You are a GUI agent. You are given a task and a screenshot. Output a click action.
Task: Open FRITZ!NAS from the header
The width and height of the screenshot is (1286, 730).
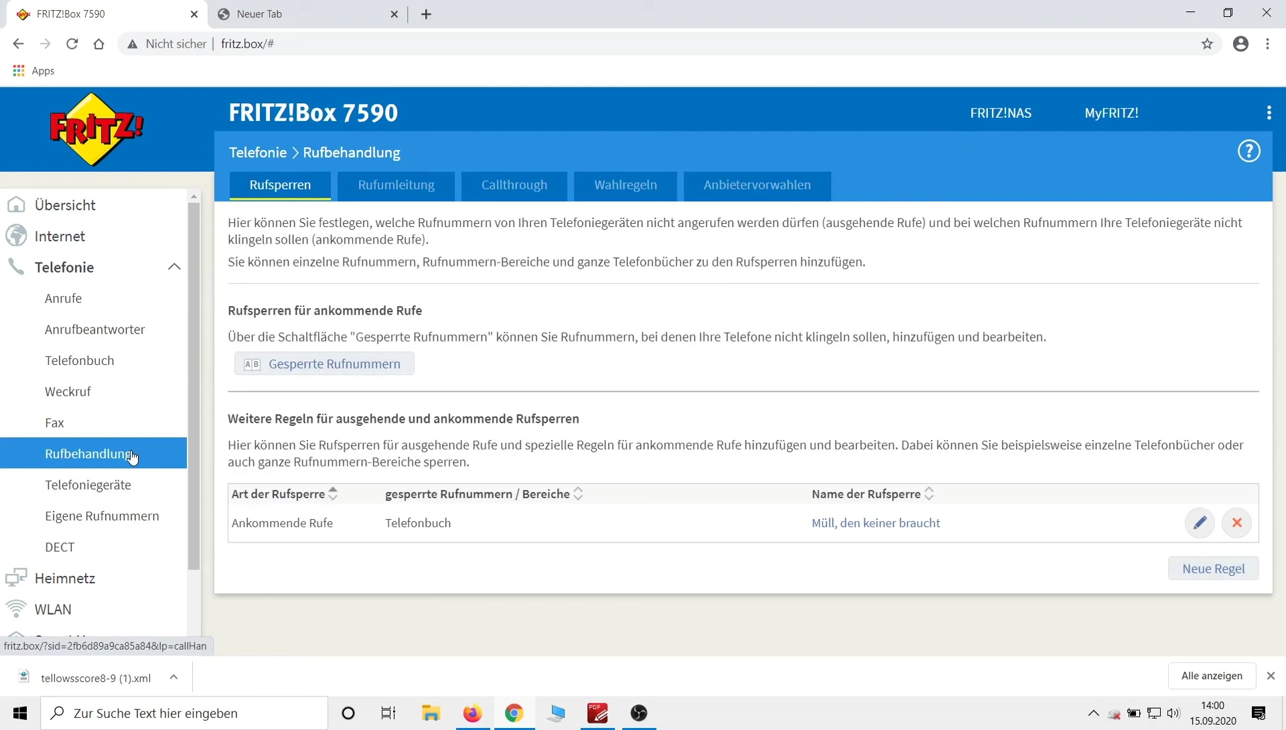pyautogui.click(x=1001, y=113)
